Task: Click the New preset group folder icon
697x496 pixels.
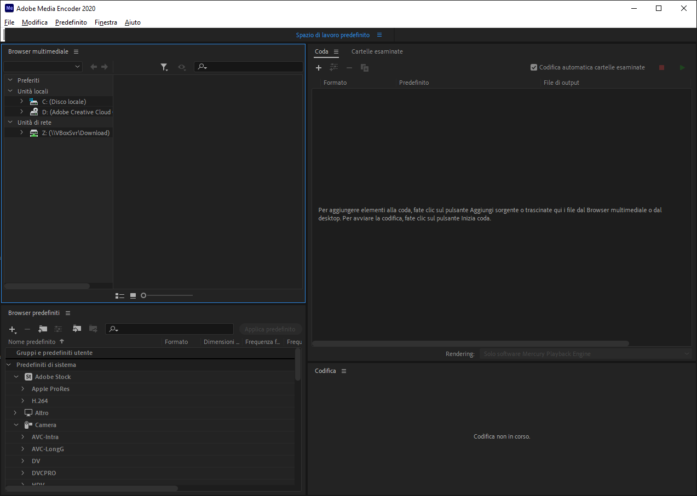Action: click(43, 329)
